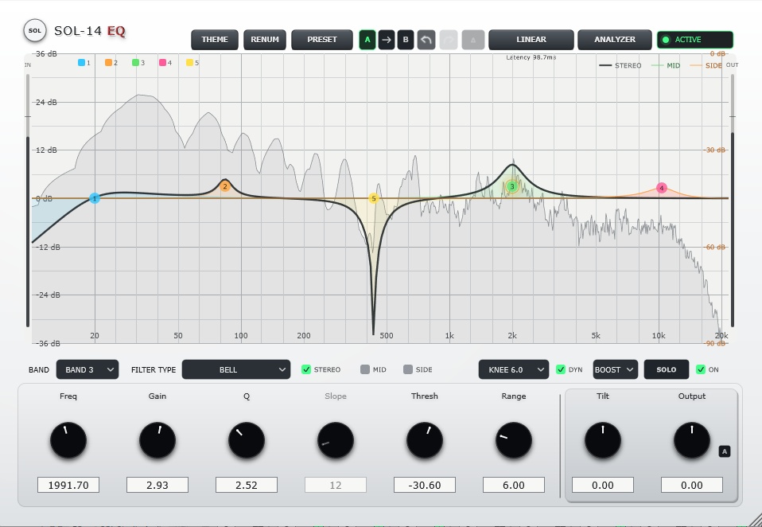This screenshot has height=527, width=762.
Task: Toggle the STEREO checkbox
Action: click(306, 369)
